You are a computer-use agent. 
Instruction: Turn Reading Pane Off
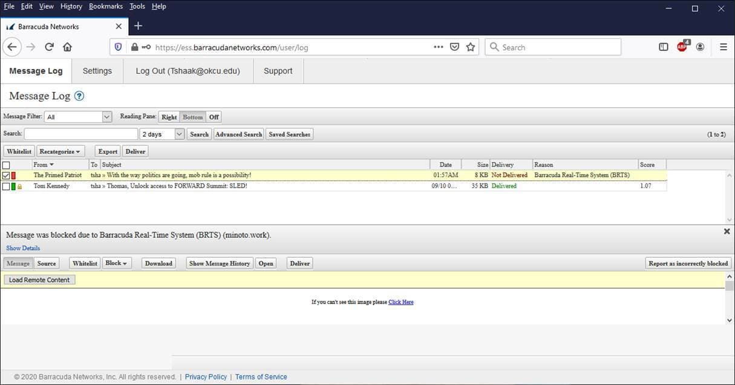pyautogui.click(x=214, y=117)
